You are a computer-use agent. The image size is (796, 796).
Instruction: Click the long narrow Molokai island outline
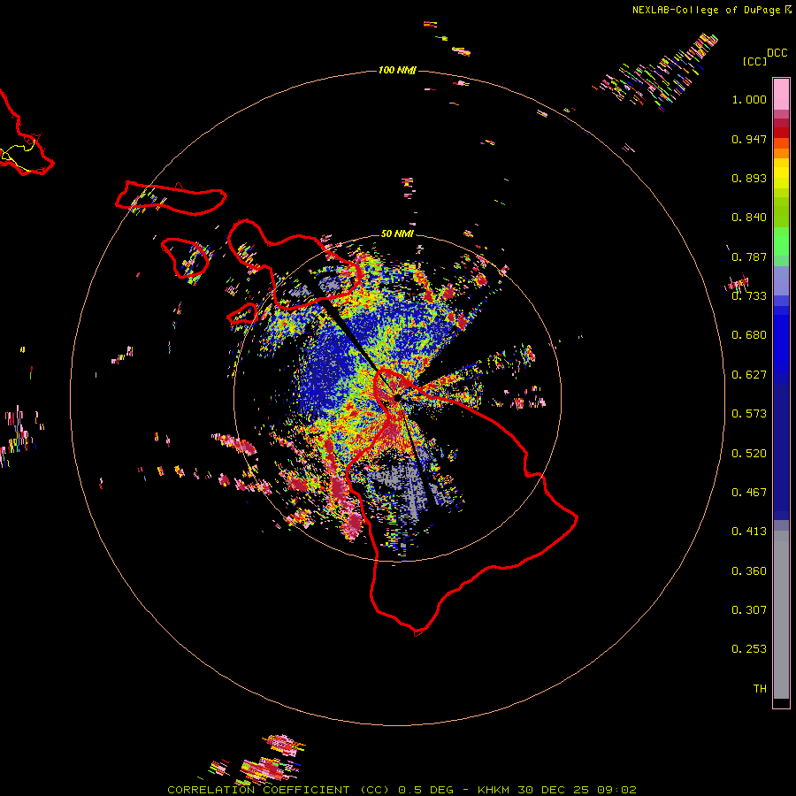(x=171, y=198)
